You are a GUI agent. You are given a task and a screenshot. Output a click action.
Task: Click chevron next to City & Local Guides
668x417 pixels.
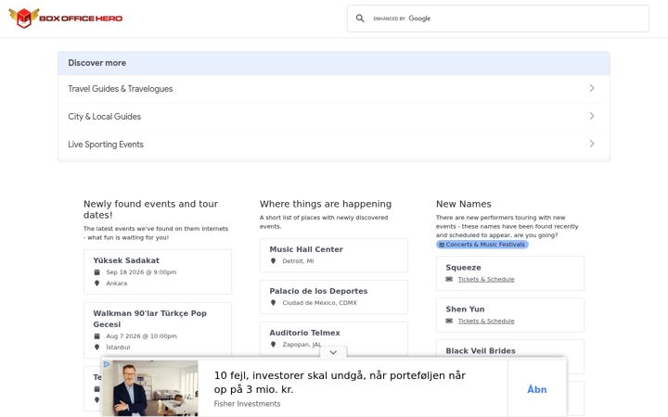coord(592,116)
